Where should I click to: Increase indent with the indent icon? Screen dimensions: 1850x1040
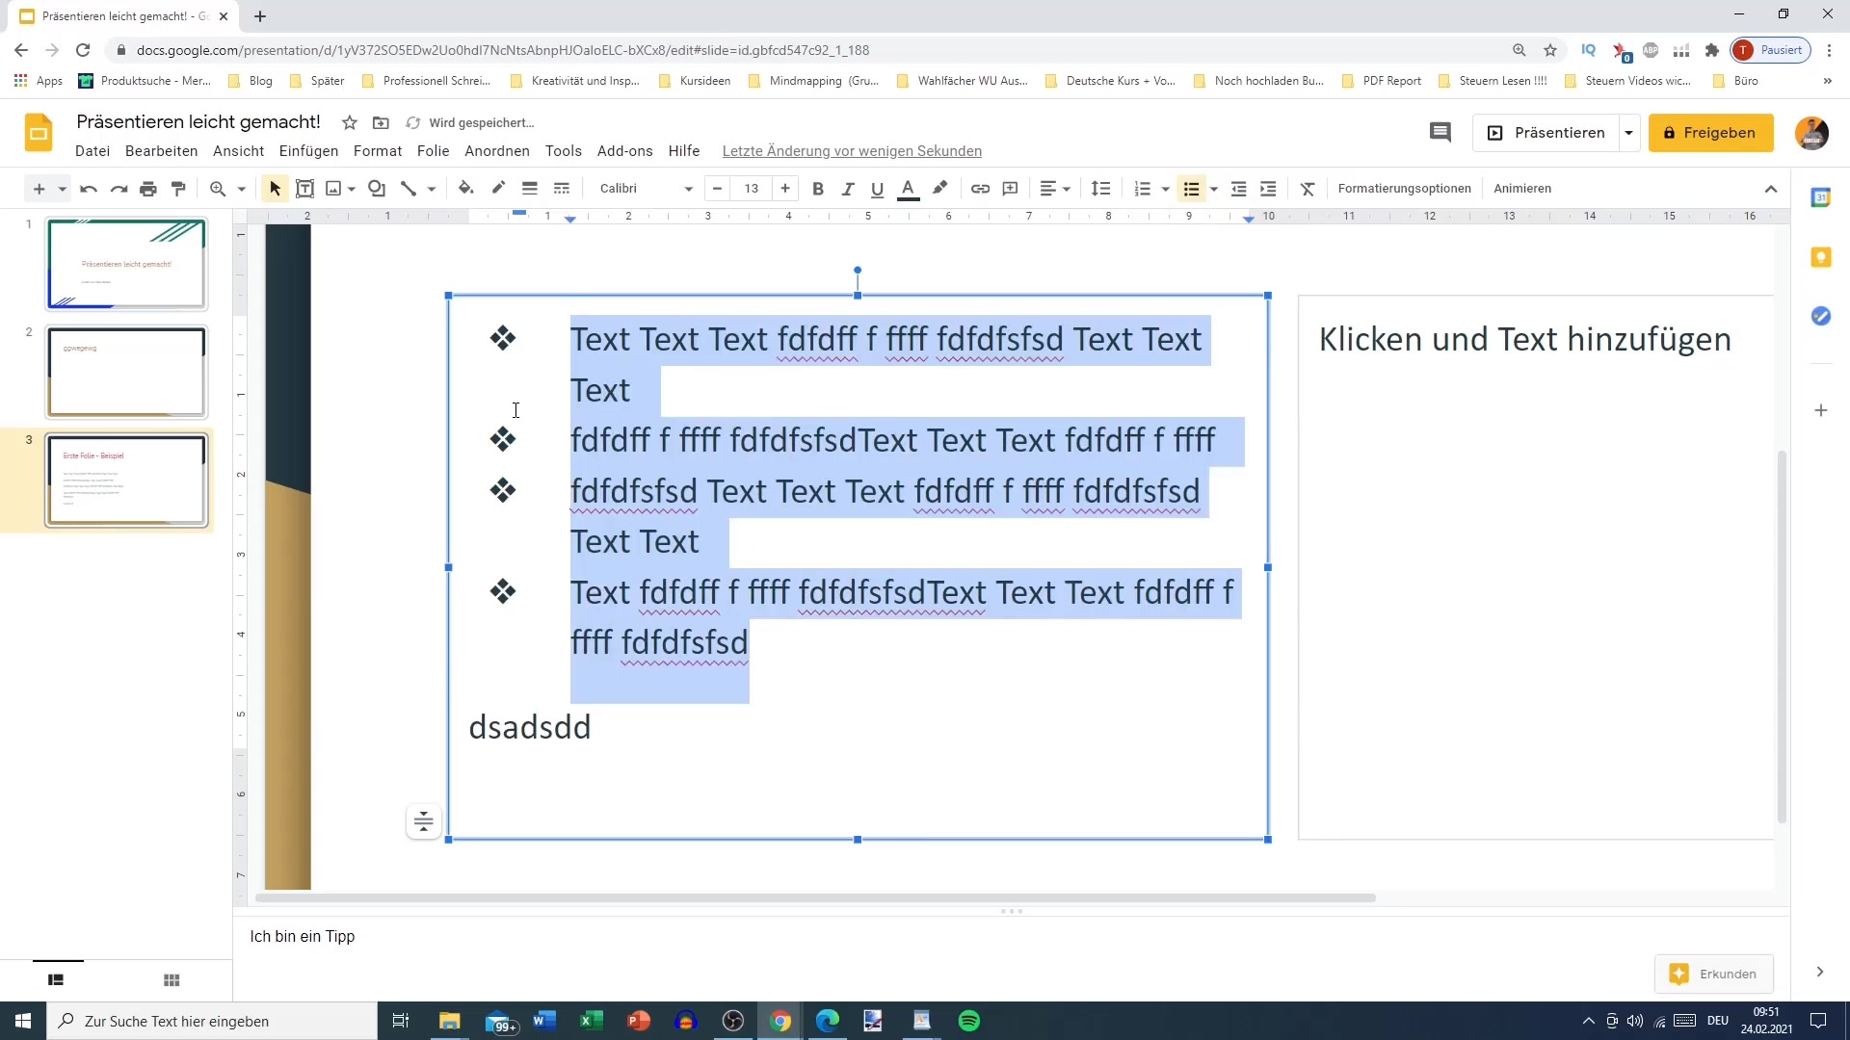[x=1268, y=189]
